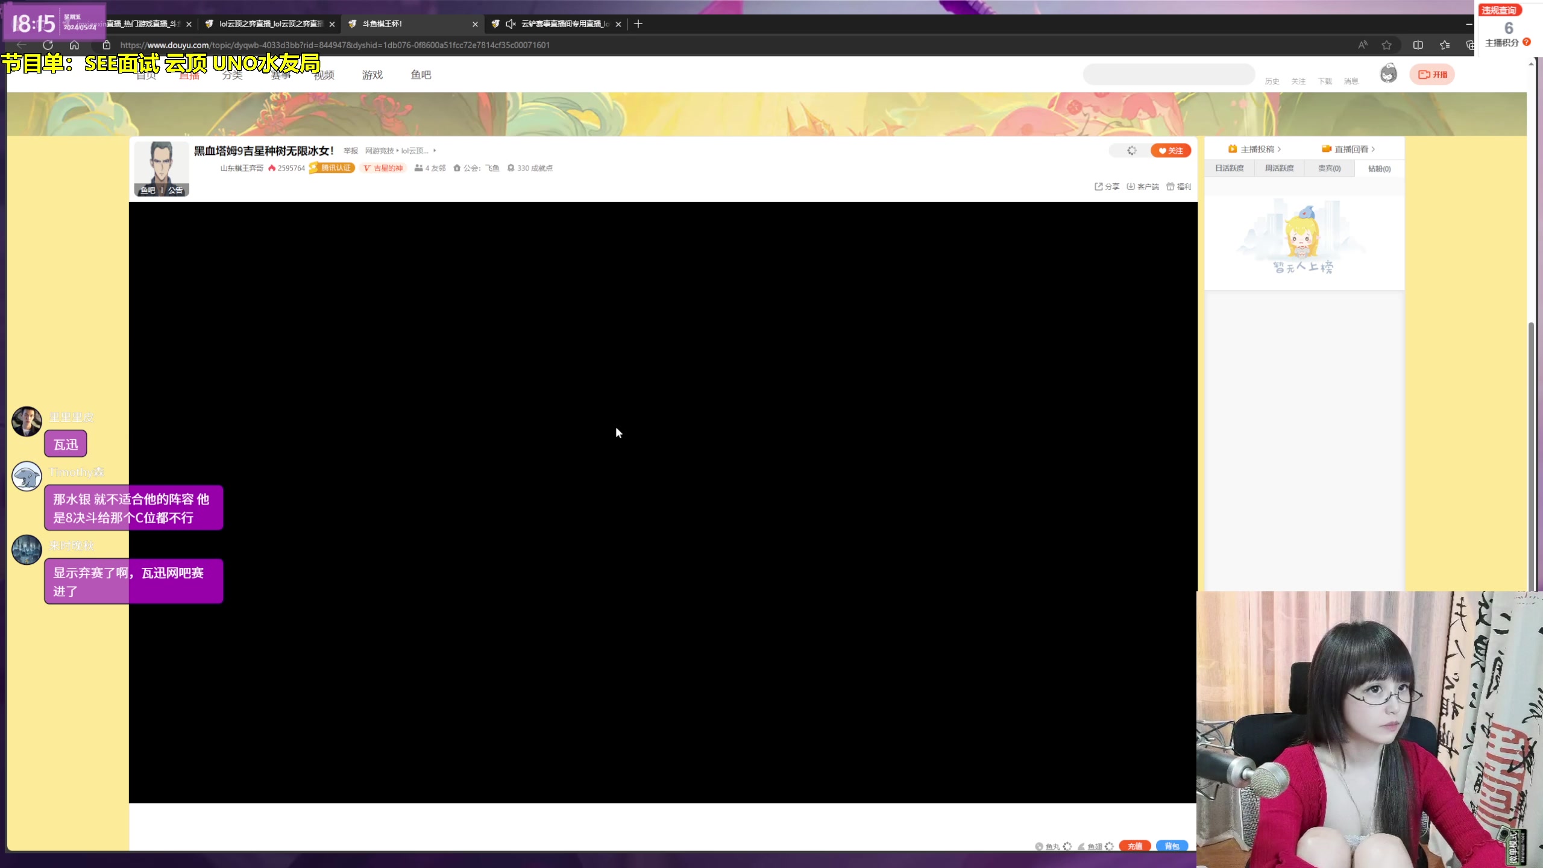The width and height of the screenshot is (1543, 868).
Task: Select the 钻粉(0) tab
Action: [1379, 169]
